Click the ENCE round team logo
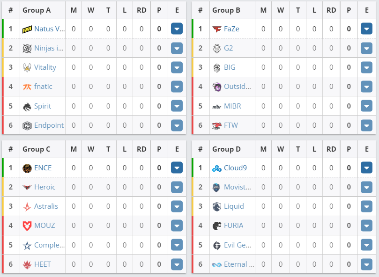The height and width of the screenshot is (277, 379). 27,168
